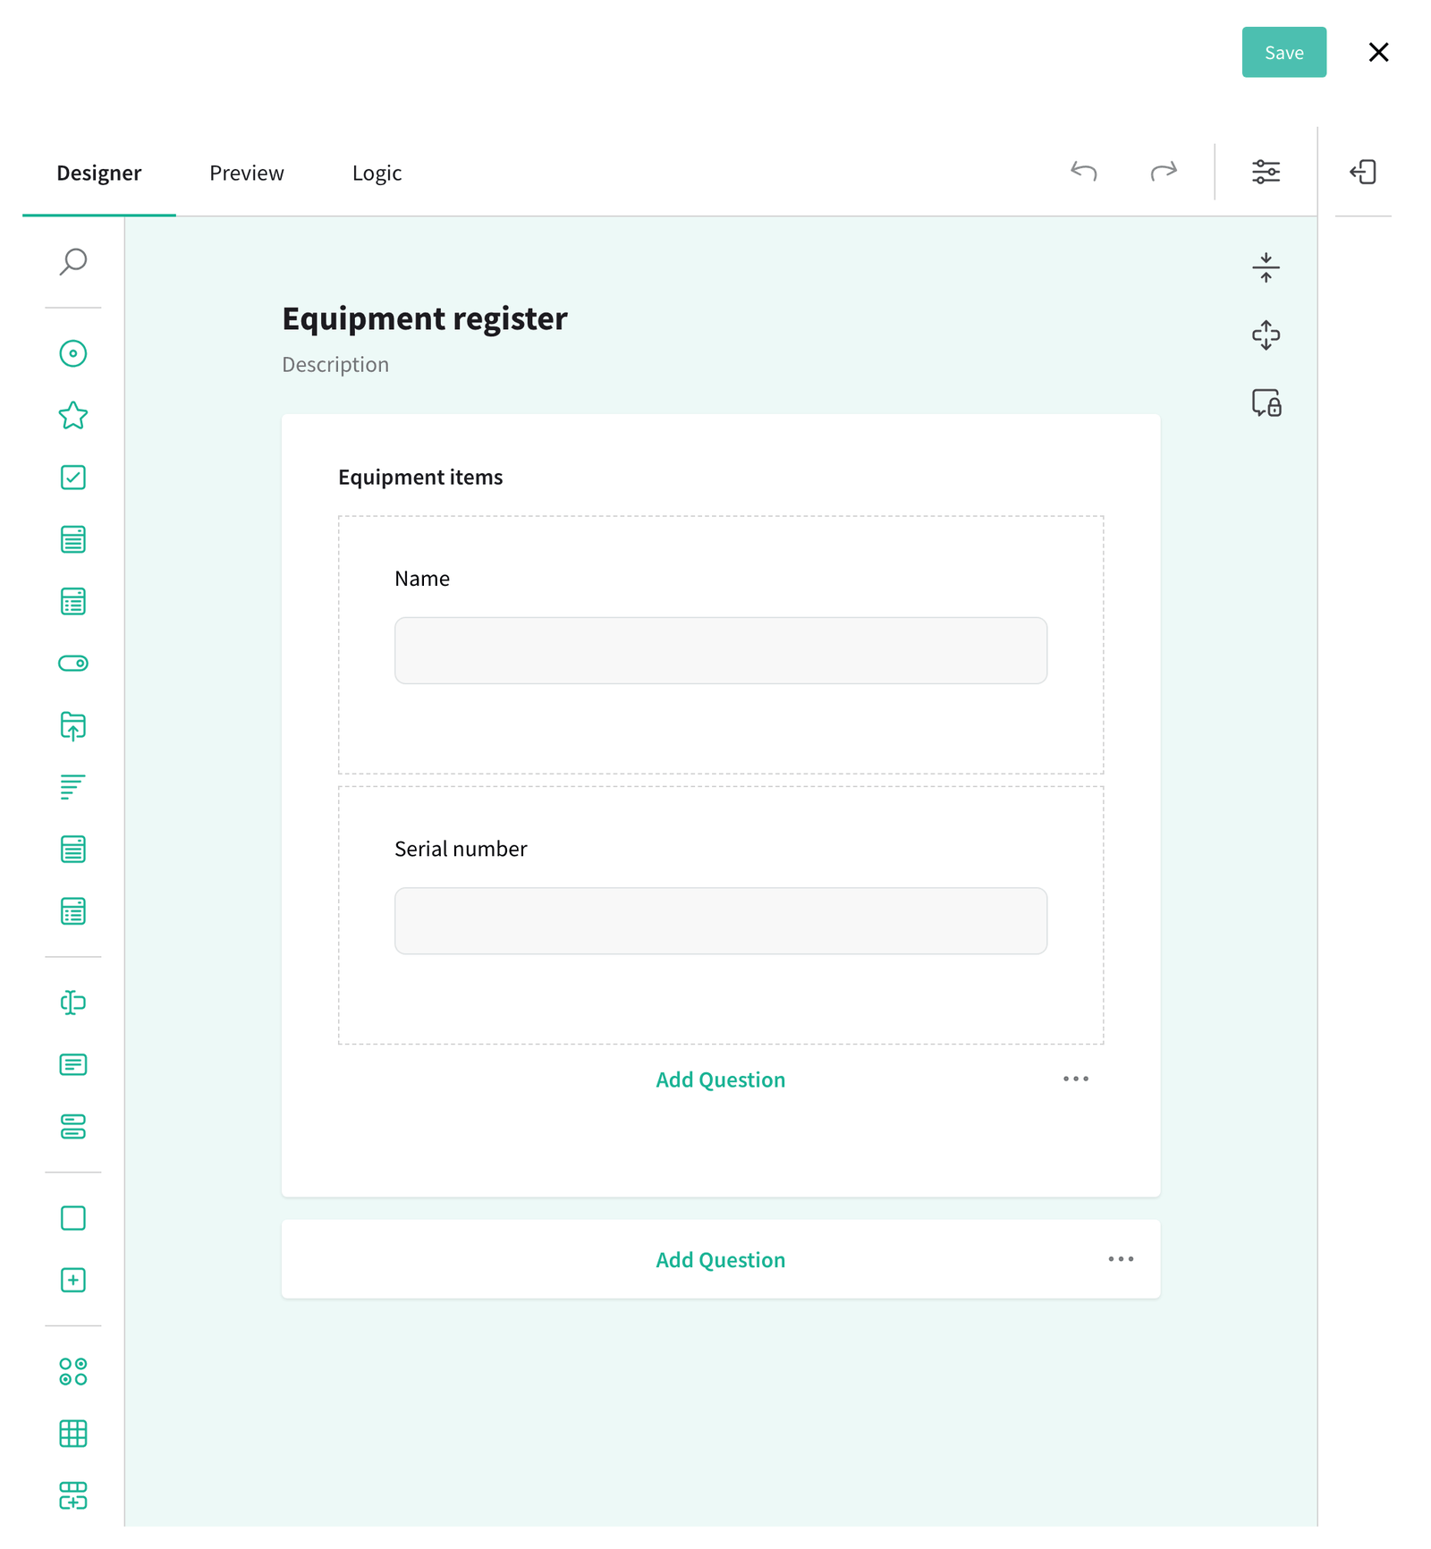This screenshot has height=1549, width=1431.
Task: Add a Ranking question from toolbox
Action: coord(73,787)
